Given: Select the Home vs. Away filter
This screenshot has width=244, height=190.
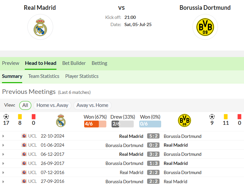Looking at the screenshot, I should click(x=52, y=105).
